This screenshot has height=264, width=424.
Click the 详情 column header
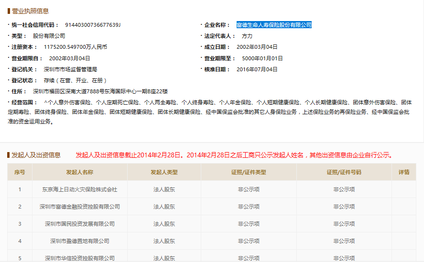point(404,172)
